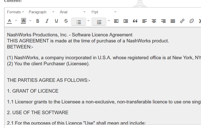Open the Paragraph block format dropdown
This screenshot has width=201, height=128.
41,12
